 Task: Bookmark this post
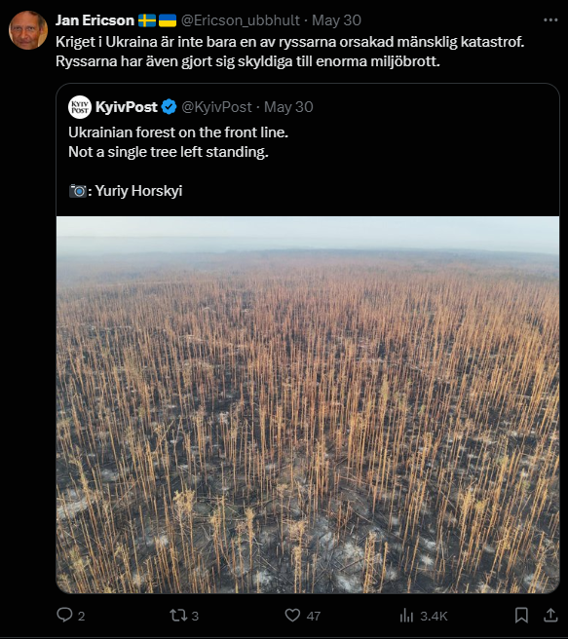(521, 615)
